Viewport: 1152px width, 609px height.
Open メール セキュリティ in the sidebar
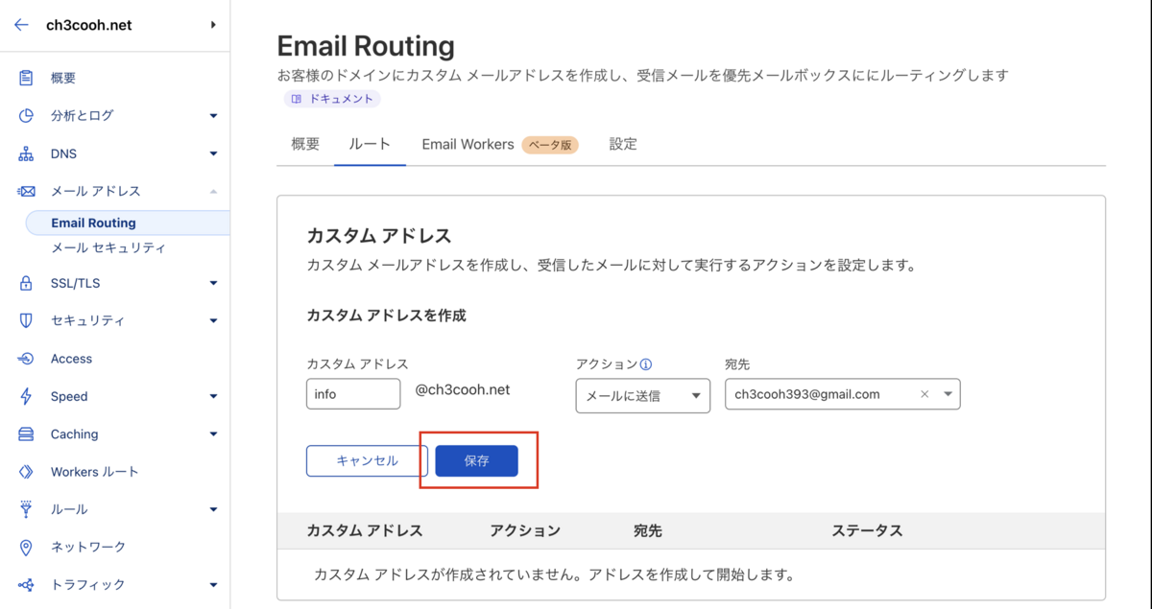coord(108,247)
